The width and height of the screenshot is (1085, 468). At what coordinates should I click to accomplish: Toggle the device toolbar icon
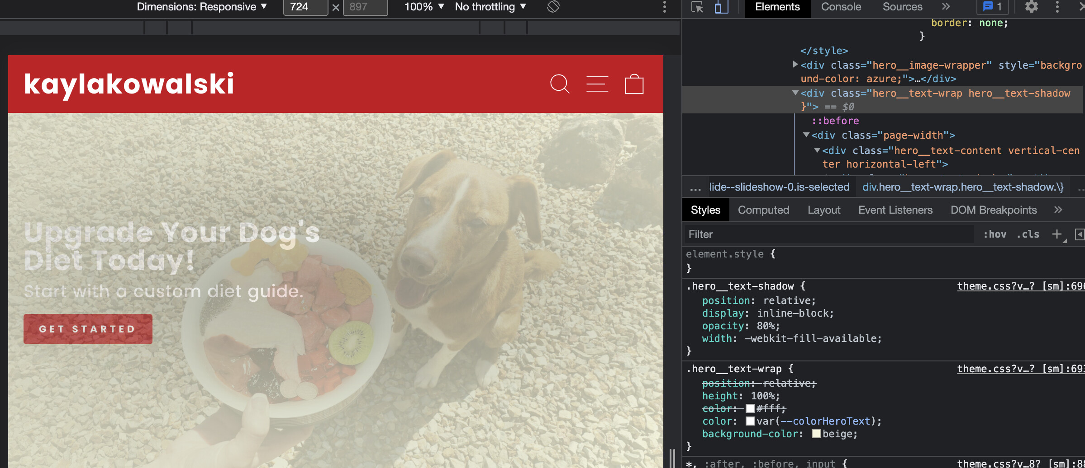tap(721, 7)
